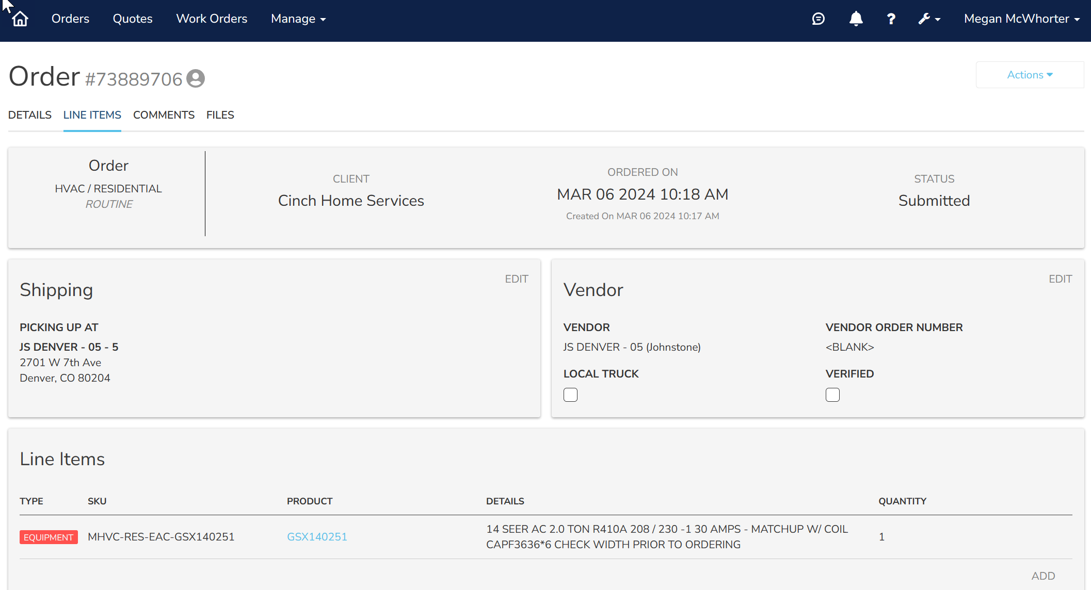Switch to the Details tab
The width and height of the screenshot is (1091, 590).
(30, 115)
